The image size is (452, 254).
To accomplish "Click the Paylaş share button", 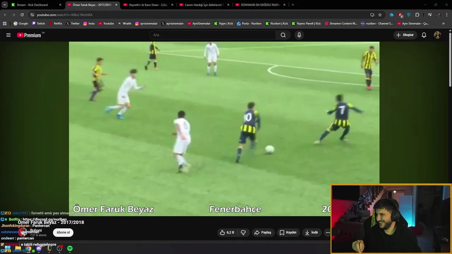I will click(263, 232).
